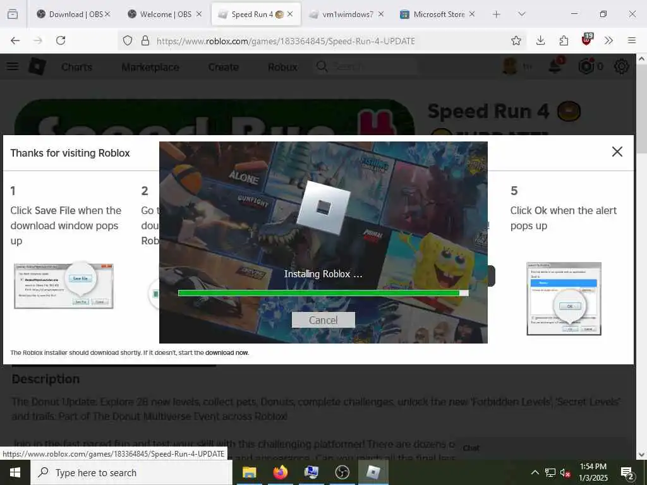Screen dimensions: 647x485
Task: Open the extensions puzzle icon
Action: (x=564, y=40)
